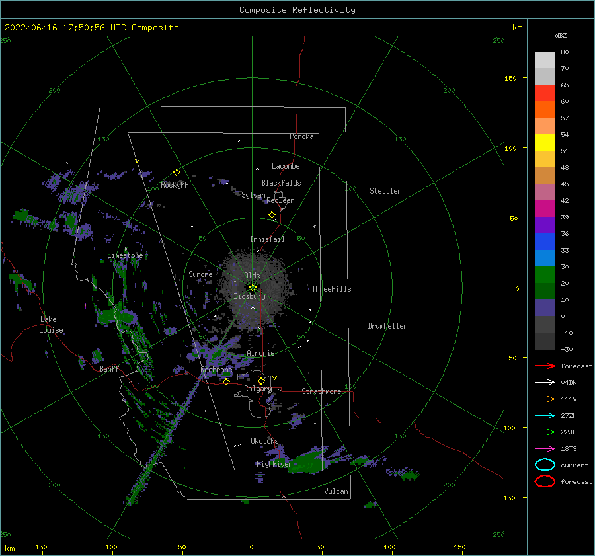This screenshot has height=556, width=595.
Task: Click the km unit label at bottom left
Action: (10, 549)
